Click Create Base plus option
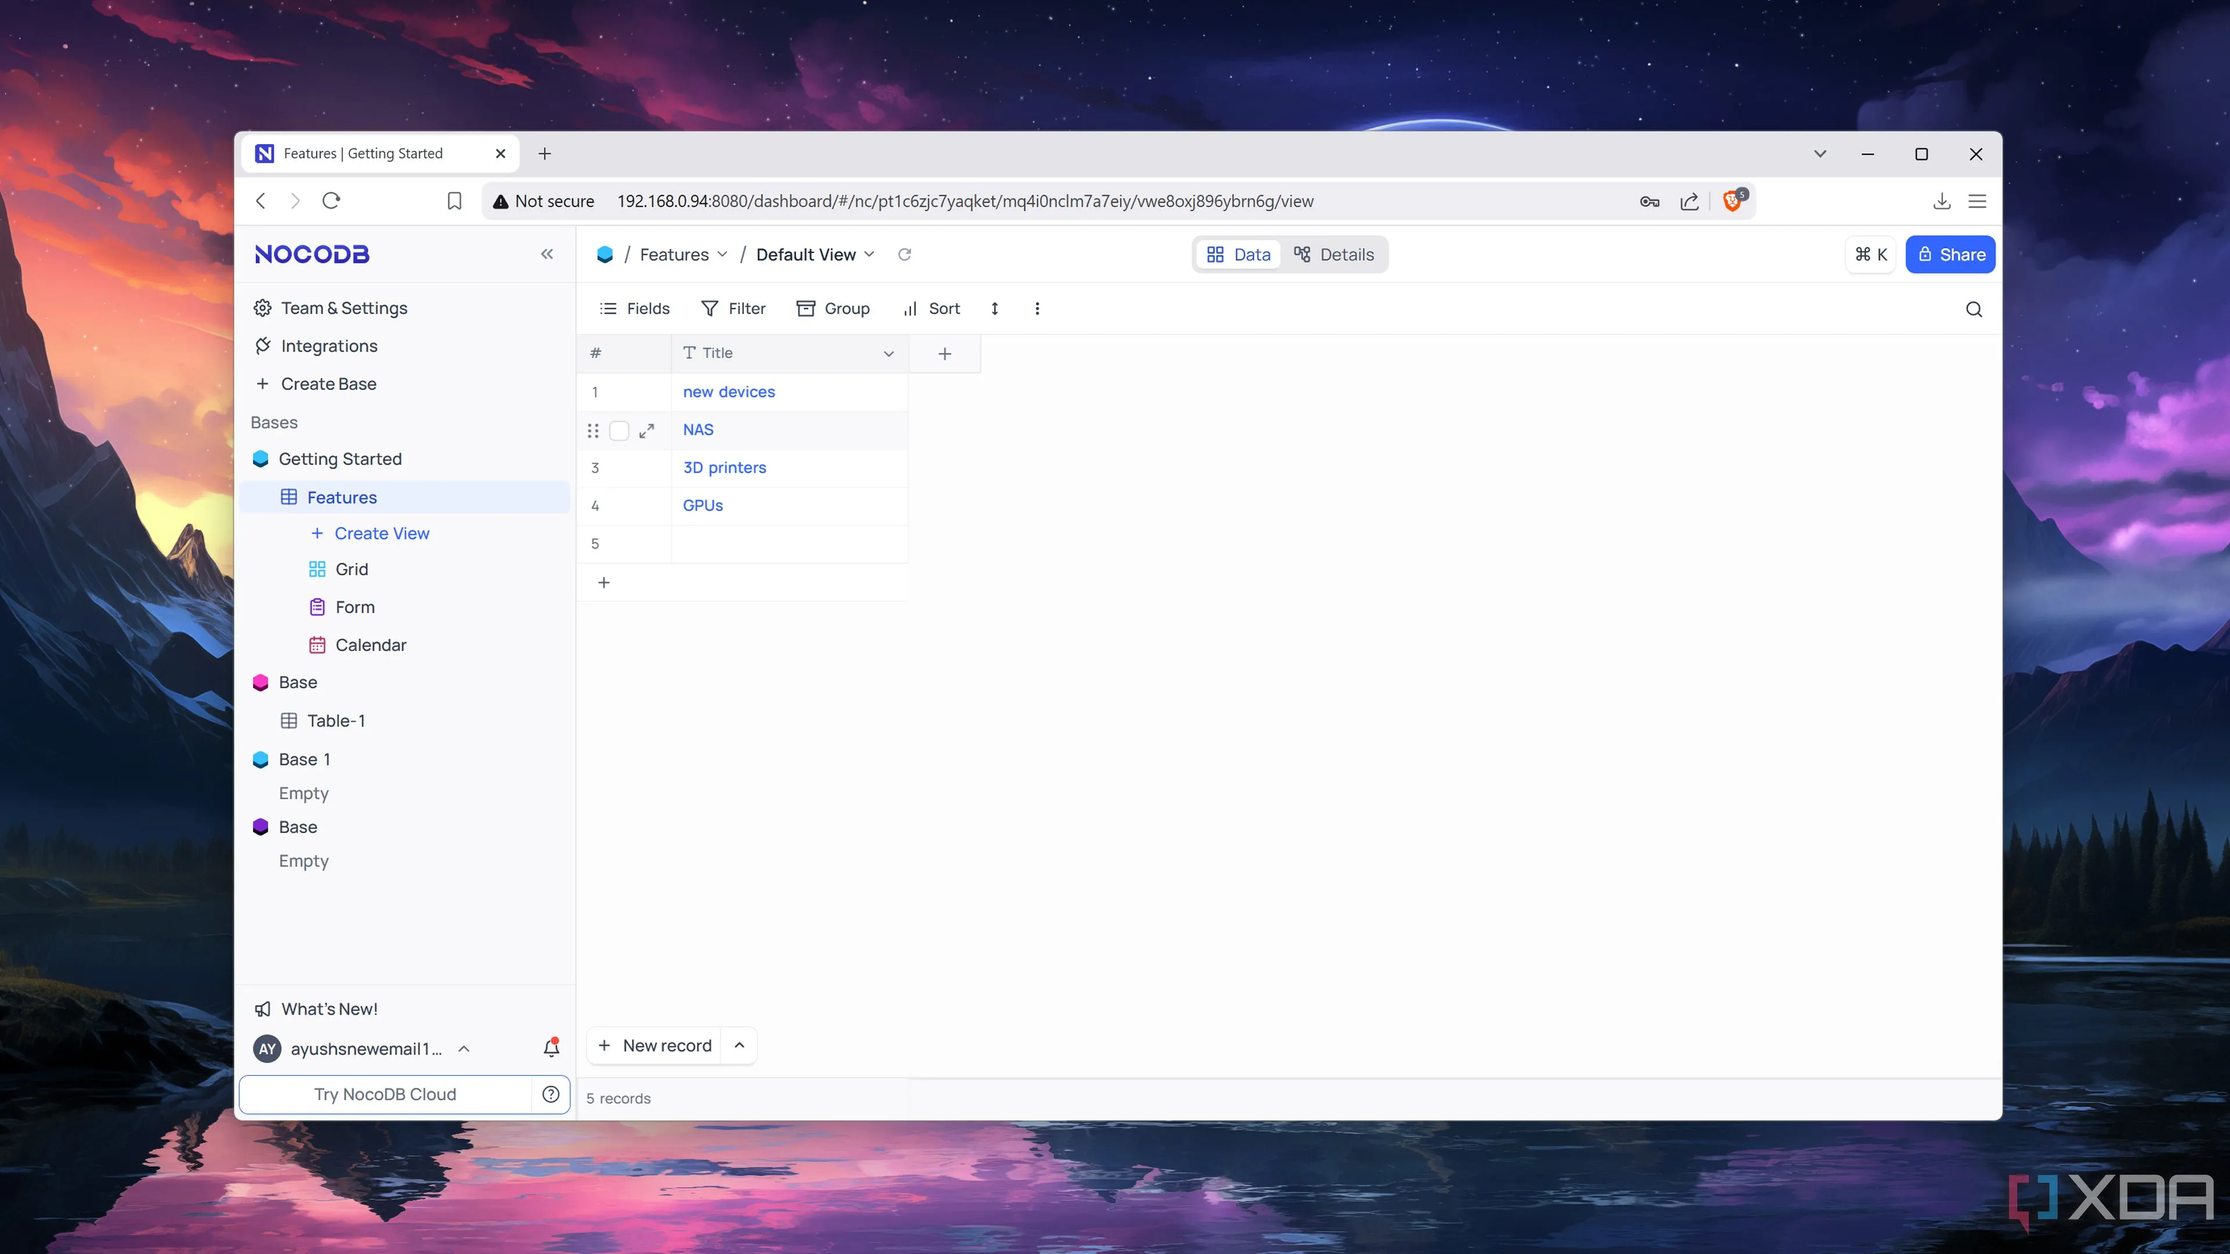Image resolution: width=2230 pixels, height=1254 pixels. (x=316, y=384)
